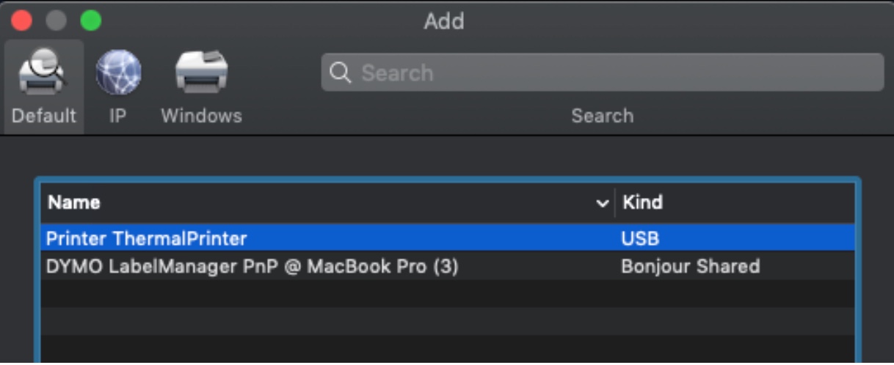Click the IP globe icon
The height and width of the screenshot is (365, 894).
(x=117, y=72)
